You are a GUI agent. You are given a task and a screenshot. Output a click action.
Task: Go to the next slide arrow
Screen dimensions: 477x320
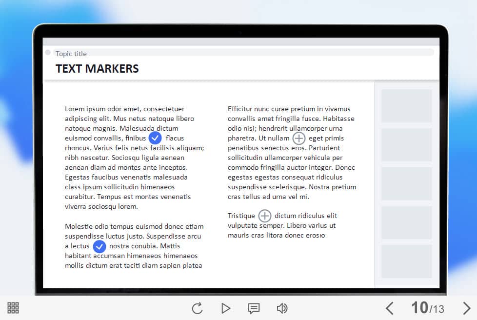coord(466,308)
